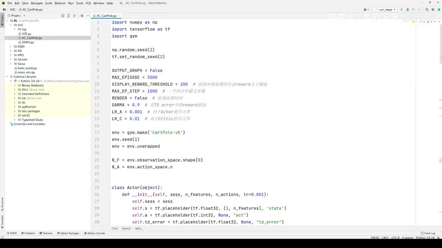Open the run_maze configuration dropdown
The width and height of the screenshot is (442, 248).
tap(385, 10)
